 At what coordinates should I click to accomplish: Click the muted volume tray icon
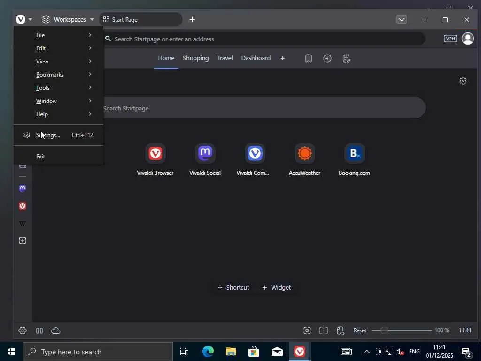coord(400,352)
